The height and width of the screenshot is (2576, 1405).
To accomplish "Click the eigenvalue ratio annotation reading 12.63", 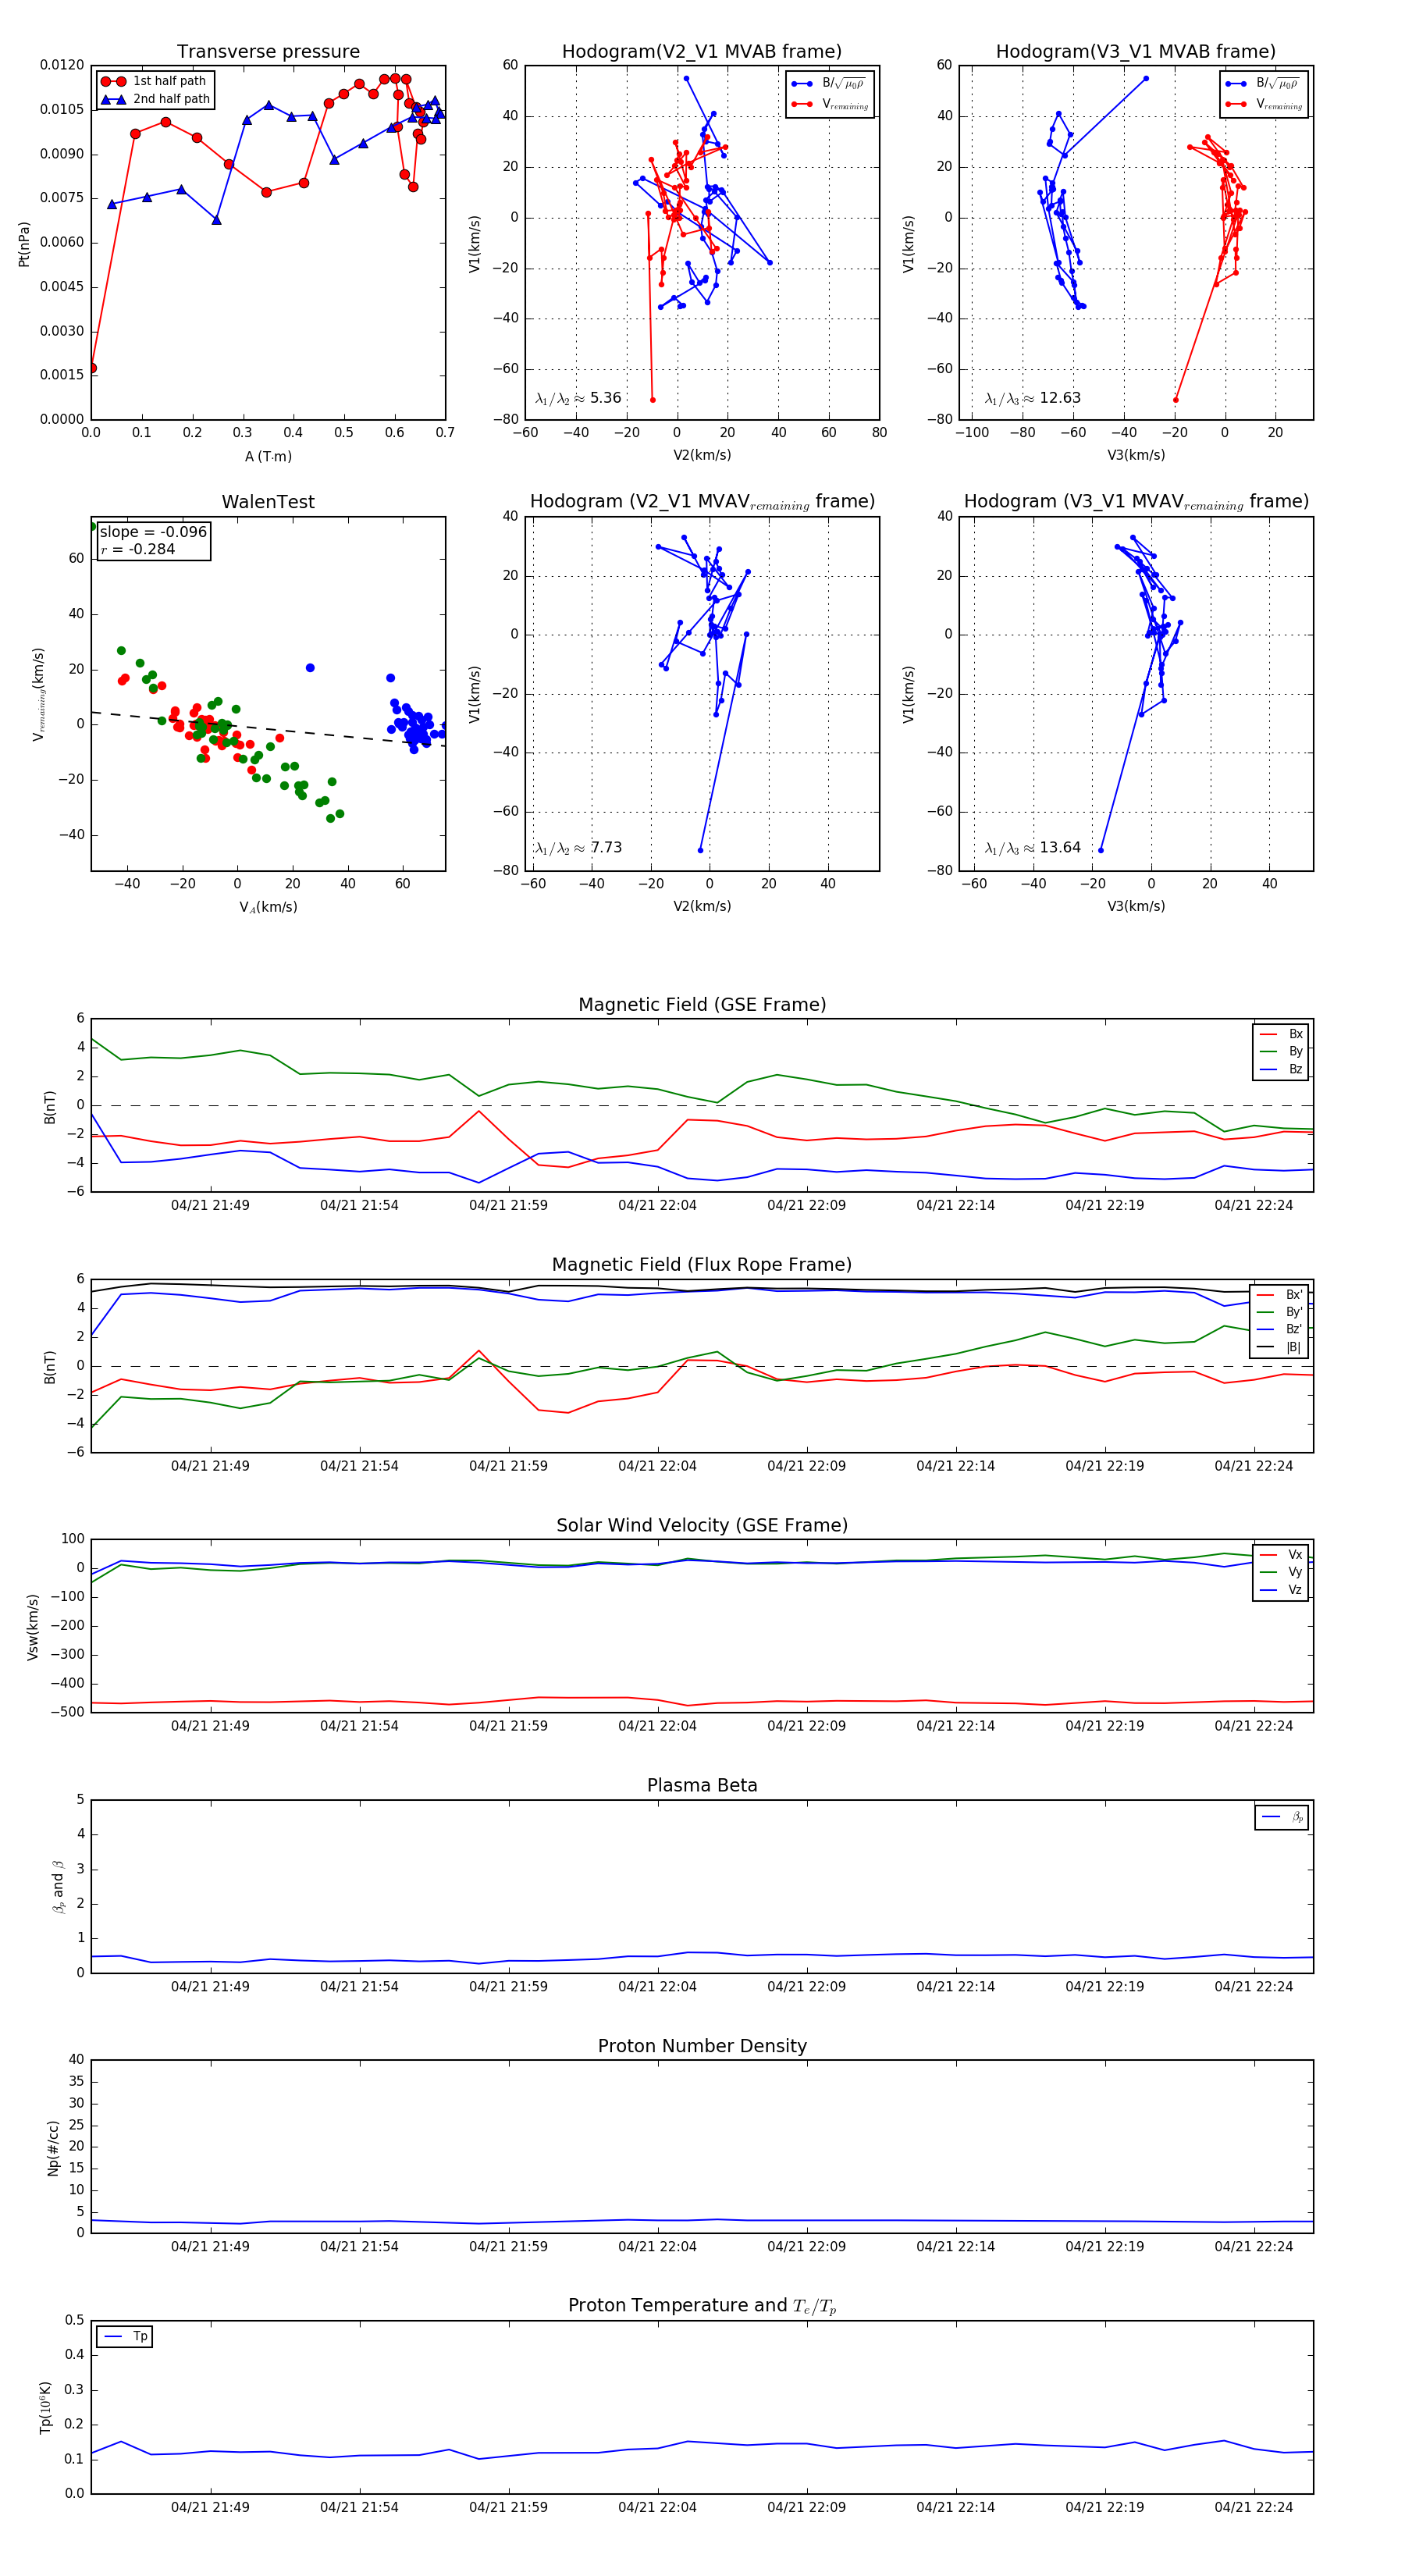I will pos(1033,398).
